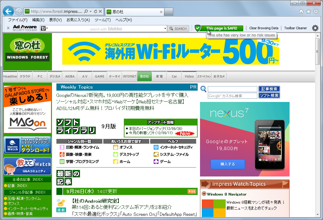Click the blue 購入する button
323x220 pixels.
tap(227, 164)
